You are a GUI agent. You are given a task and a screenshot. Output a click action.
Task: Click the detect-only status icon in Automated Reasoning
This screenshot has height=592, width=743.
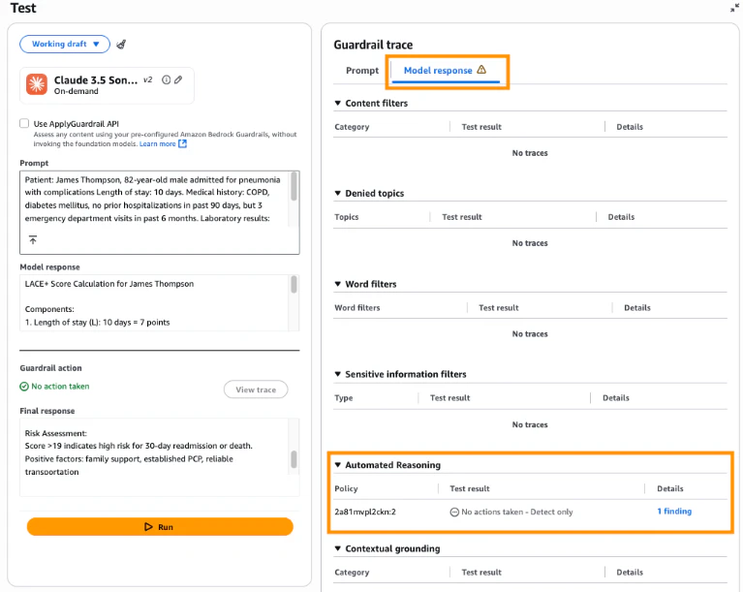[x=454, y=512]
